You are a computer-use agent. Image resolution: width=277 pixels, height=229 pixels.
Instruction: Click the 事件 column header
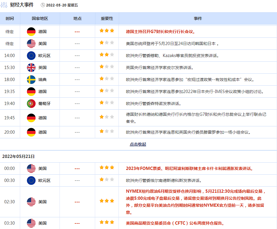(198, 18)
